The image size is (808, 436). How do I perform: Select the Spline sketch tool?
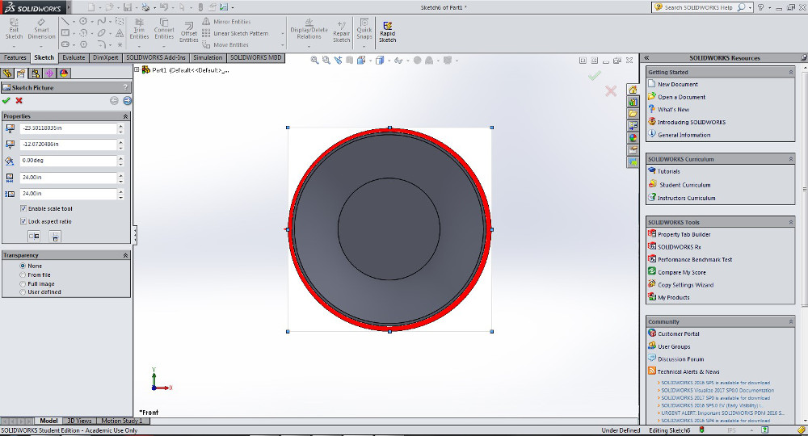pyautogui.click(x=102, y=22)
